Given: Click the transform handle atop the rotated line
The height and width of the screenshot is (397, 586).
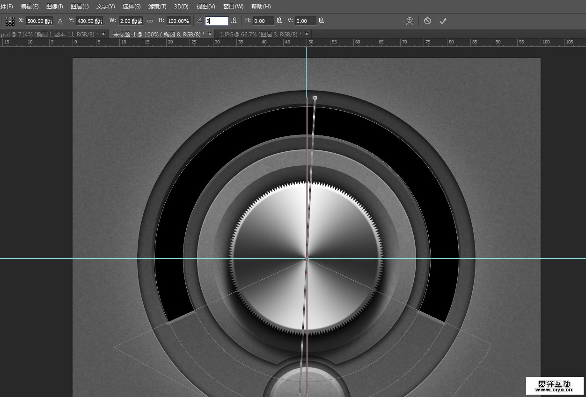Looking at the screenshot, I should 315,98.
